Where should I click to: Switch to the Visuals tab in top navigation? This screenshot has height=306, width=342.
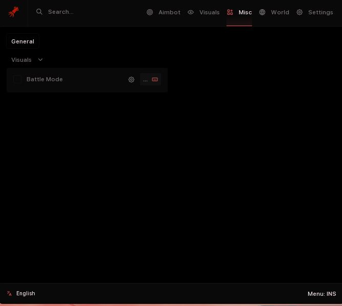point(210,12)
